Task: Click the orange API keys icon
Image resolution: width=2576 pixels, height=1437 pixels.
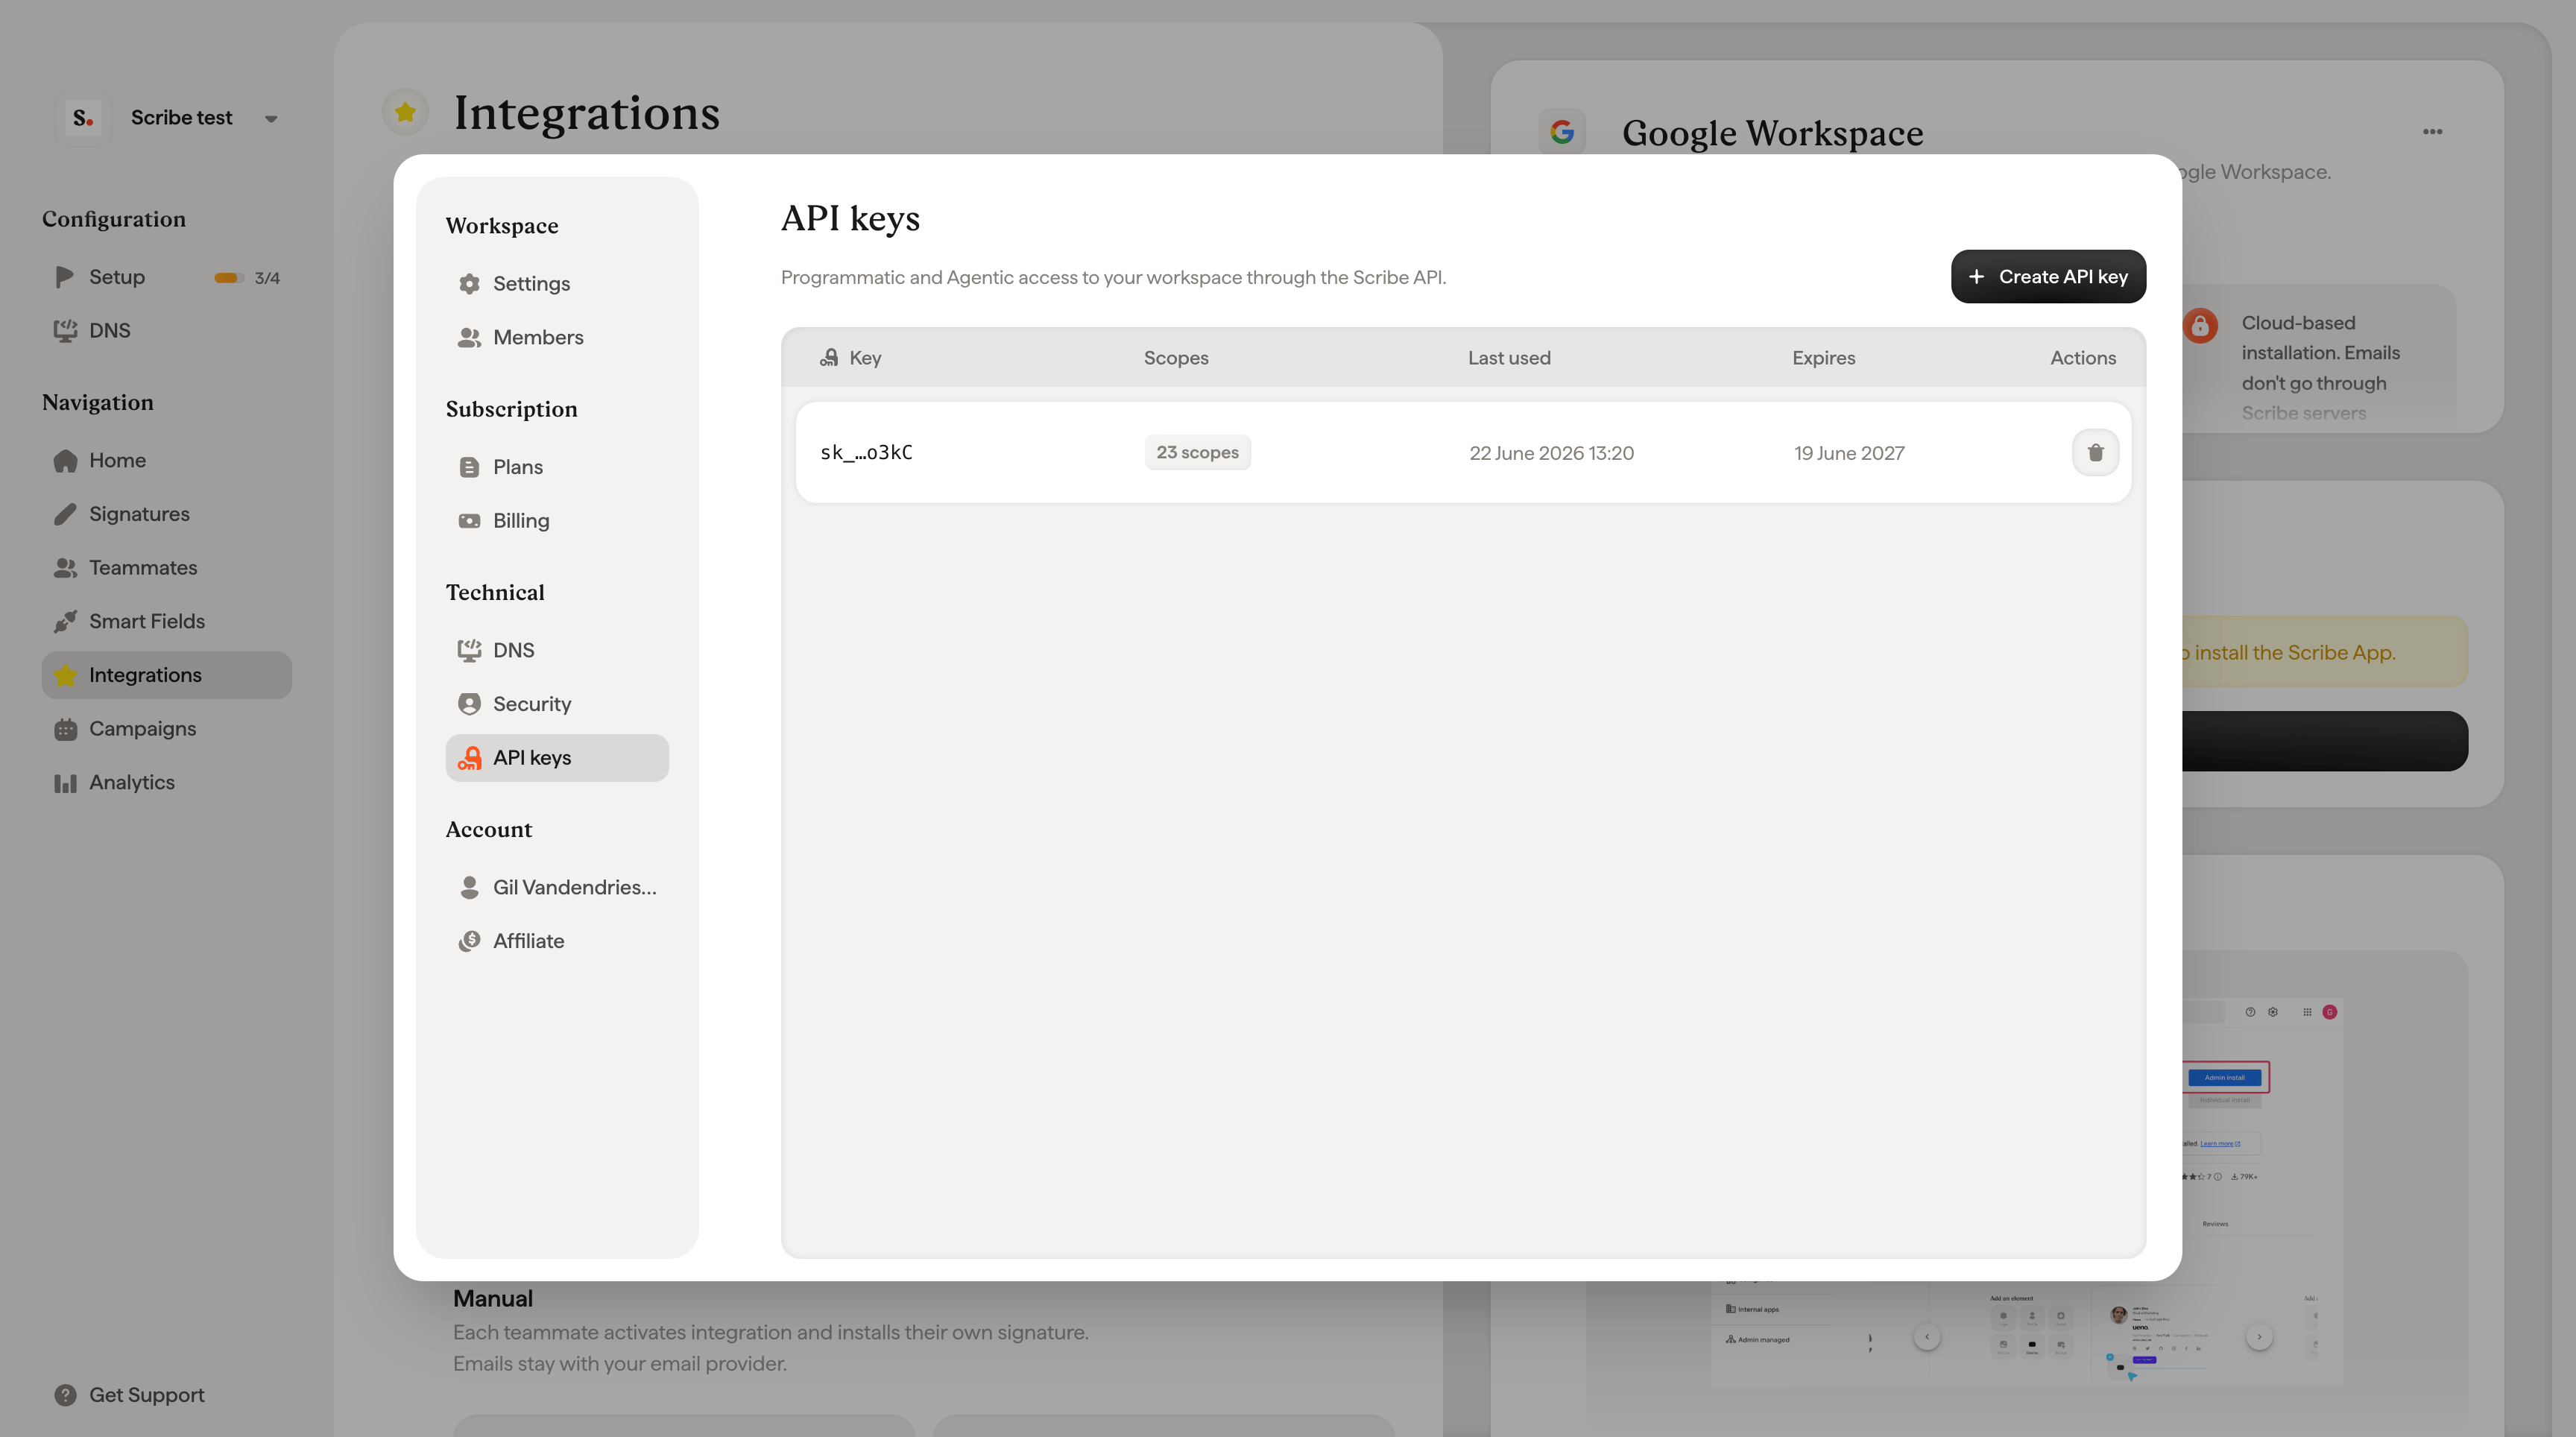Action: click(x=469, y=758)
